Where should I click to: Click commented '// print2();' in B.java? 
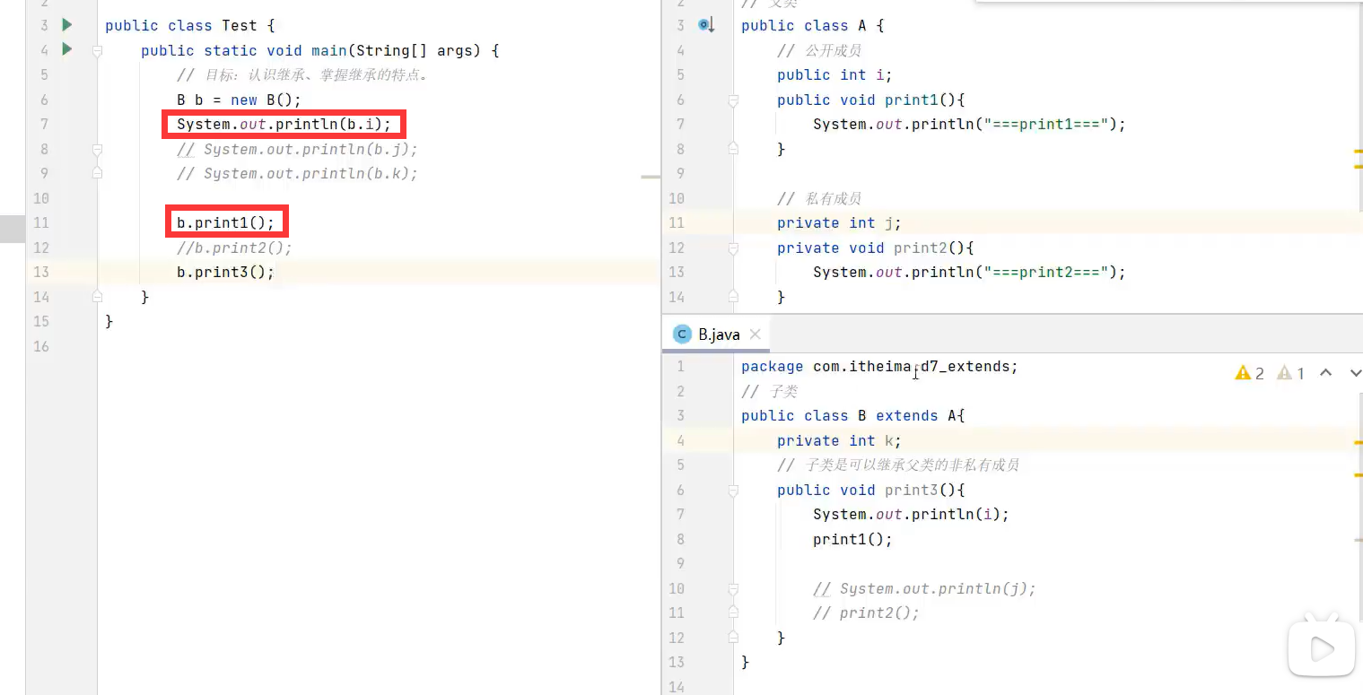click(x=866, y=613)
